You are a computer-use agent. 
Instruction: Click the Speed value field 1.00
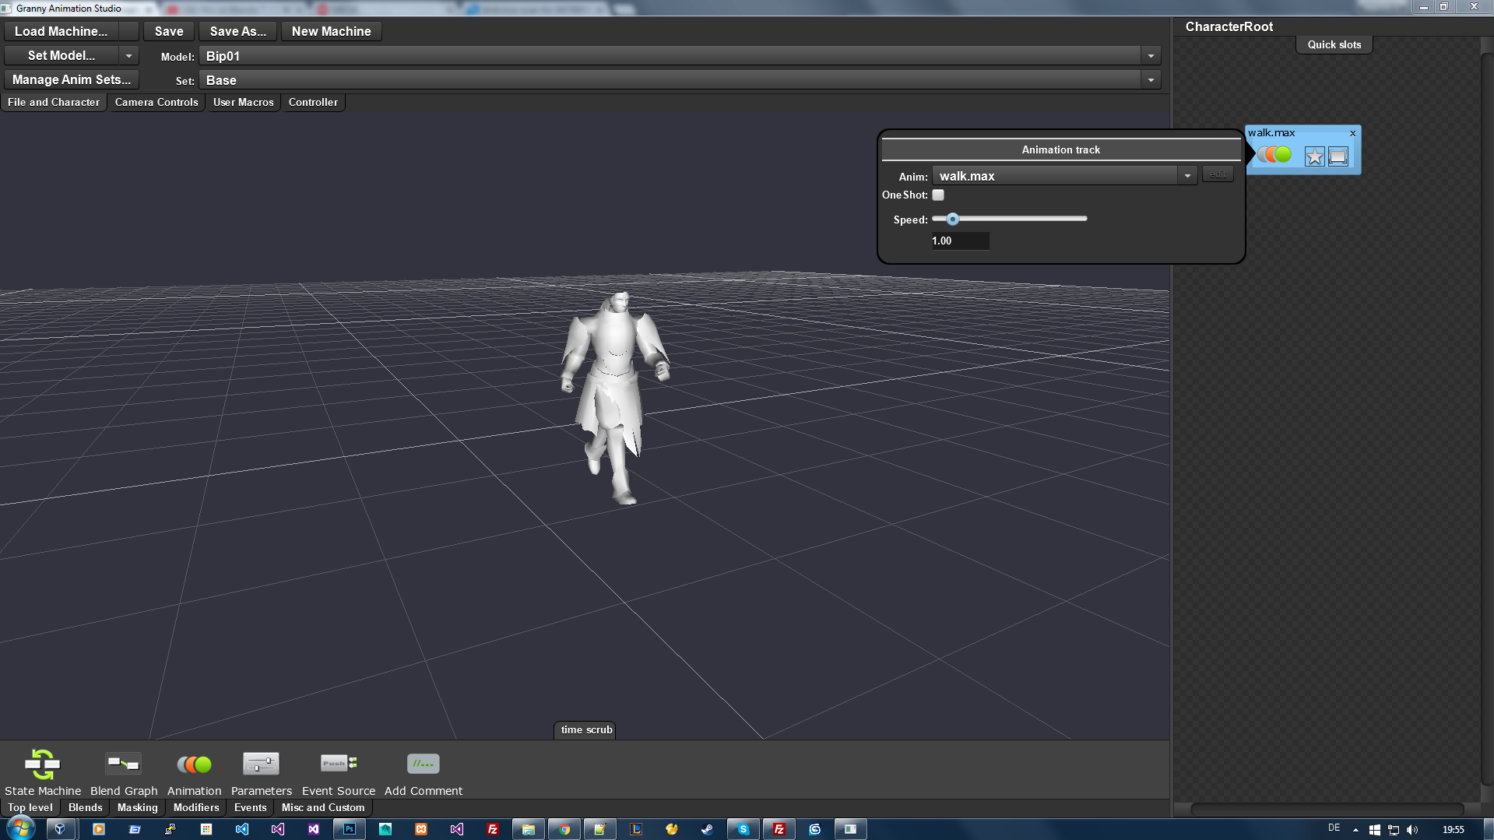[x=960, y=241]
